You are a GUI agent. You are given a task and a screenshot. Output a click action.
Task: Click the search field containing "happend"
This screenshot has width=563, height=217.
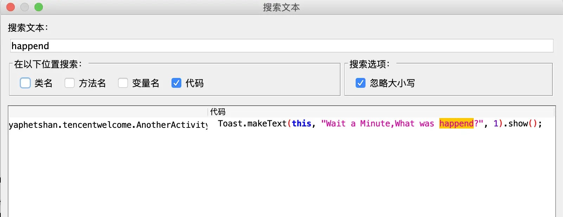(281, 46)
